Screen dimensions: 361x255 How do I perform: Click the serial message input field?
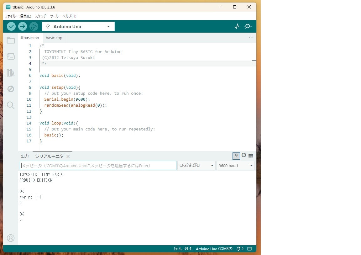[98, 165]
